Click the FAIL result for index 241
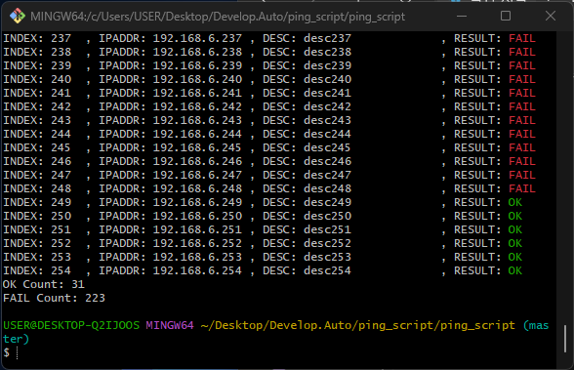The height and width of the screenshot is (370, 574). 521,93
